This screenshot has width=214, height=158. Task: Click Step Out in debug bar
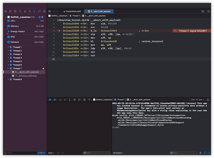click(70, 100)
